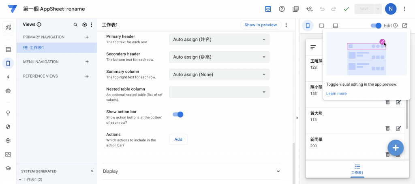Delete the 黃大熊 row
Viewport: 415px width, 184px height.
coord(387,128)
